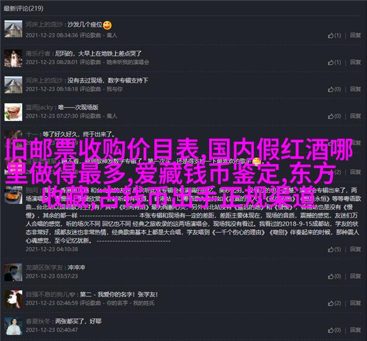Like the 沙发几个座位 comment

point(334,35)
